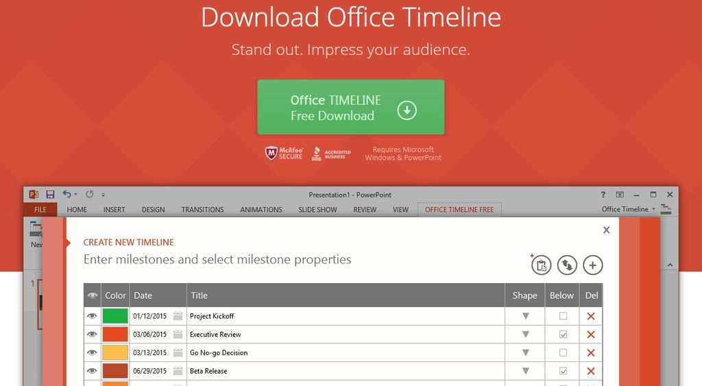Click the Go No-go Decision title
The width and height of the screenshot is (702, 386).
(x=219, y=353)
